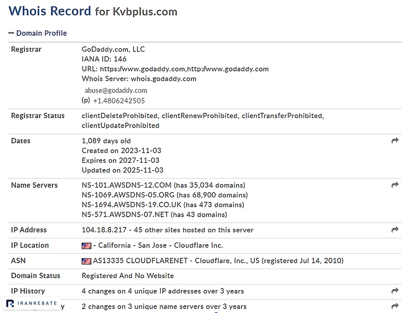
Task: Select the Whois Server: whois.godaddy.com text
Action: click(139, 79)
